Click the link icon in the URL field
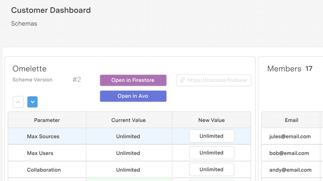This screenshot has height=181, width=323. click(x=182, y=80)
